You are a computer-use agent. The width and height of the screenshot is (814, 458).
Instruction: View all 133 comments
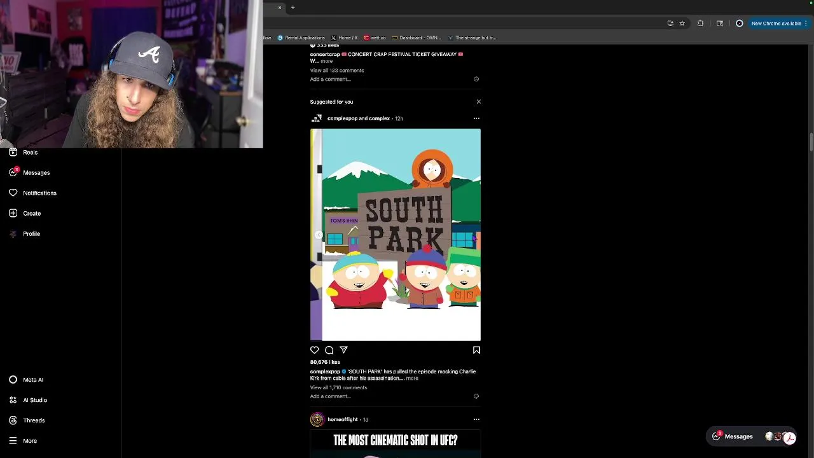(x=337, y=70)
